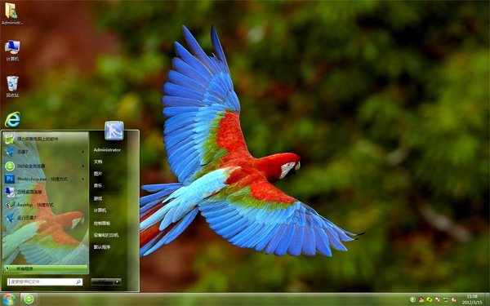The height and width of the screenshot is (306, 490).
Task: Open 控制面板 Control Panel
Action: pos(102,224)
